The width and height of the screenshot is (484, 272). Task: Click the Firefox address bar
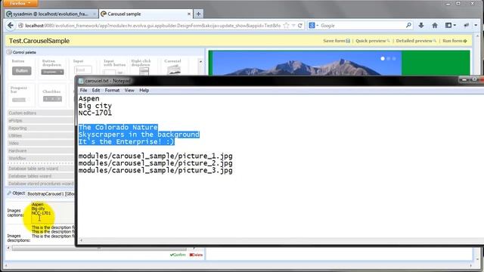[153, 26]
